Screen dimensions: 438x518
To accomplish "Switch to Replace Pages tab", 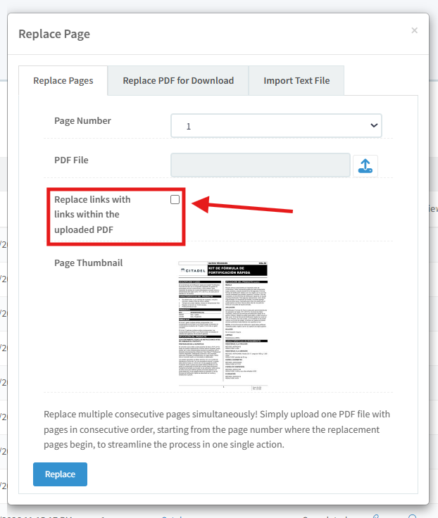I will (63, 81).
